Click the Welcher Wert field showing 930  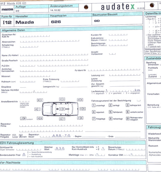[x=60, y=149]
